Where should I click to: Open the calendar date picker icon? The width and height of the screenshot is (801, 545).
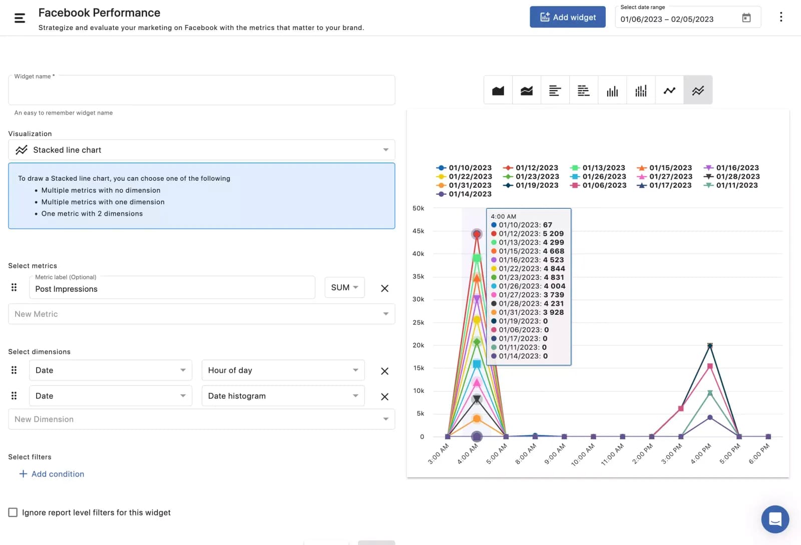tap(746, 18)
